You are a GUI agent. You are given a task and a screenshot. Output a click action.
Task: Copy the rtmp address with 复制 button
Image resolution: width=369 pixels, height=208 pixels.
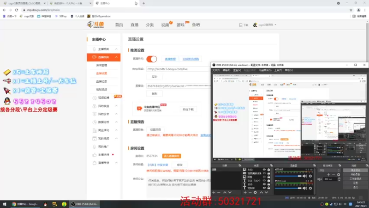(x=155, y=77)
